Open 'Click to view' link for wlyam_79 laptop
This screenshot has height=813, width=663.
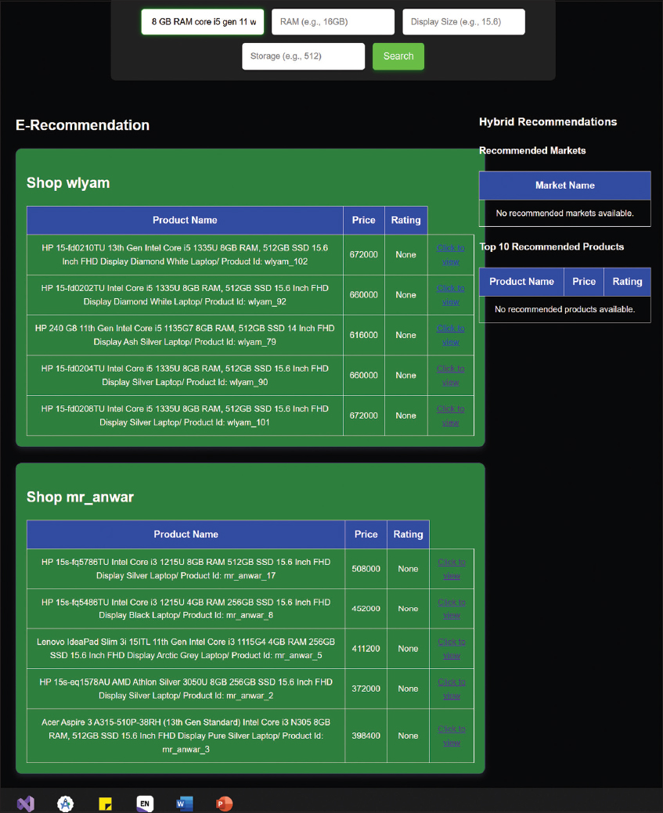tap(450, 335)
